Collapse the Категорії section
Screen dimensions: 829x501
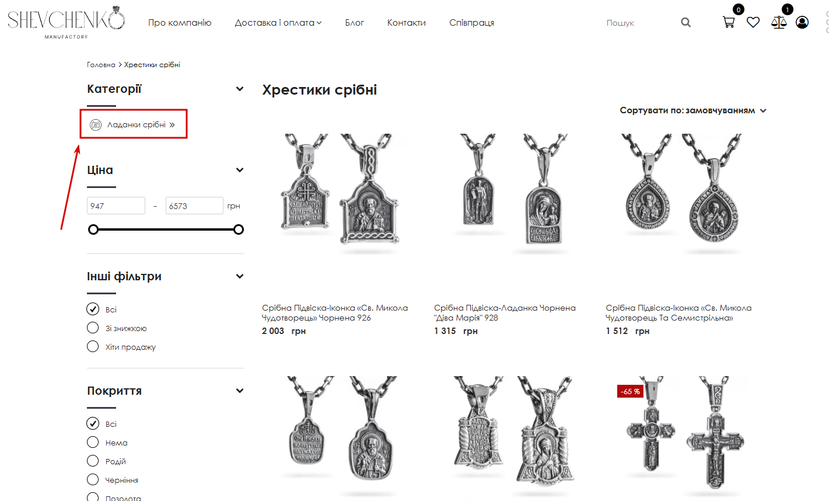pos(239,89)
